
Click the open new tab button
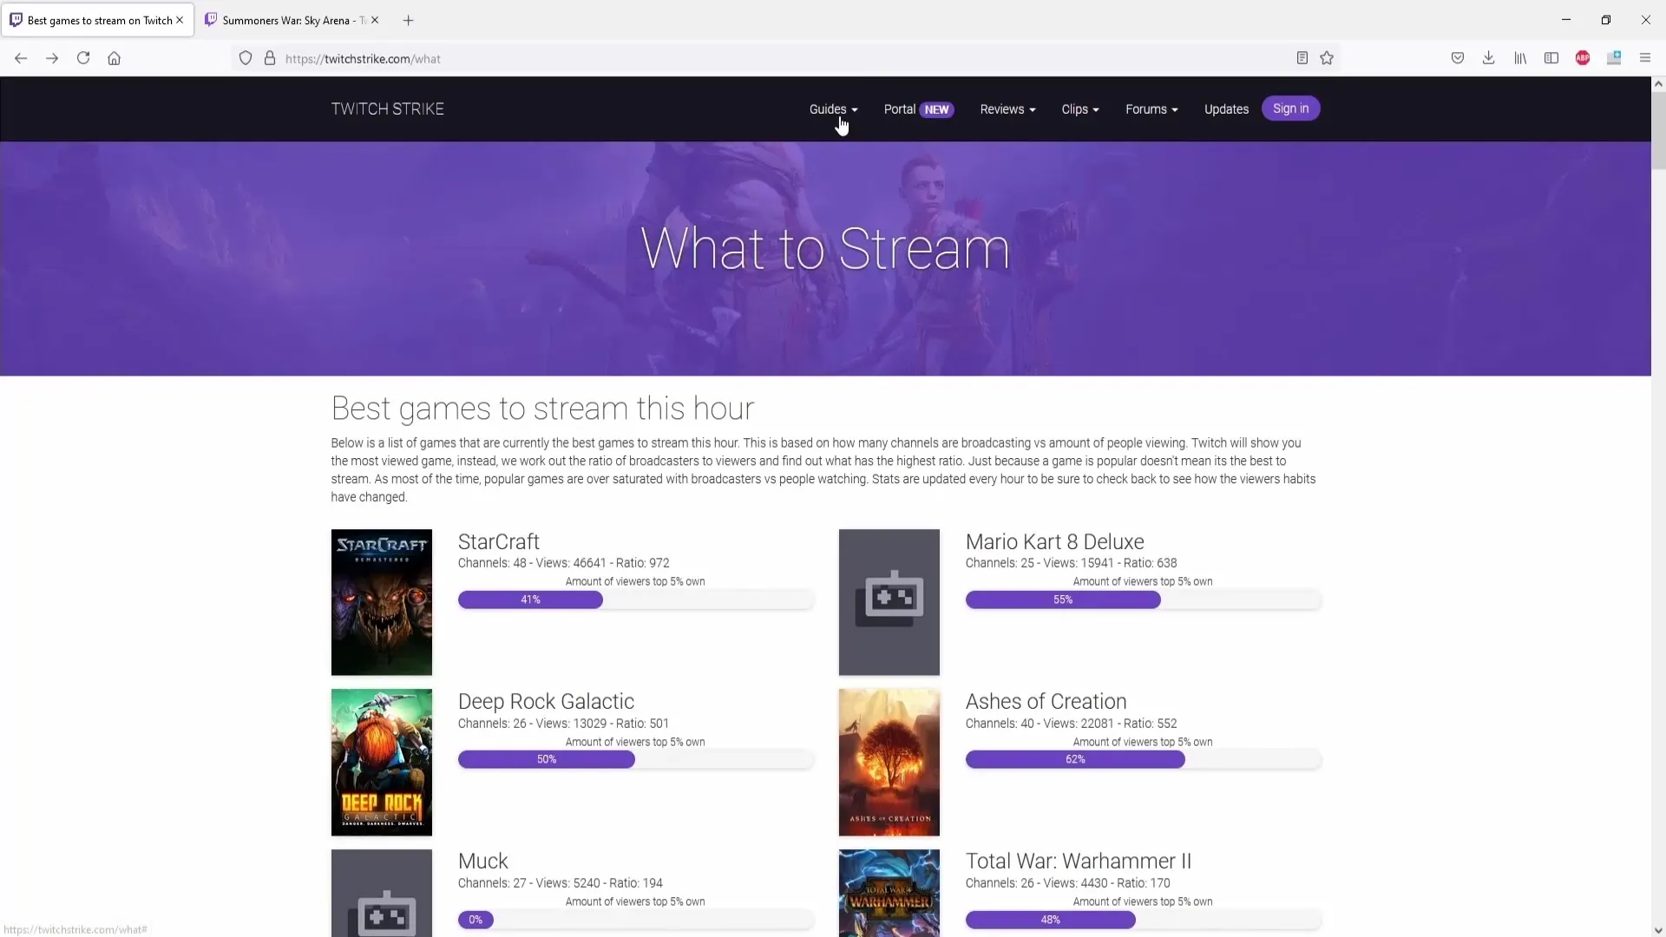[x=409, y=19]
